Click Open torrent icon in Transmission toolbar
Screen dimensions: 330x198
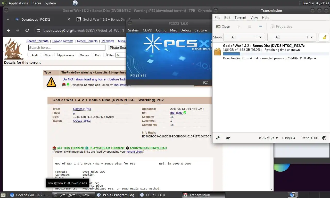(x=223, y=27)
